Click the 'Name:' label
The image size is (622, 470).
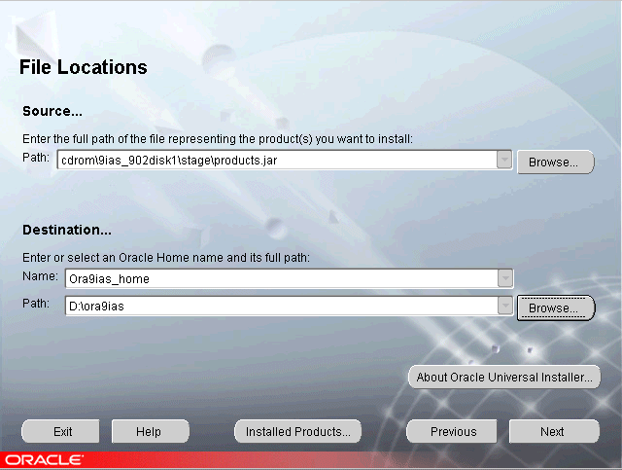point(40,275)
